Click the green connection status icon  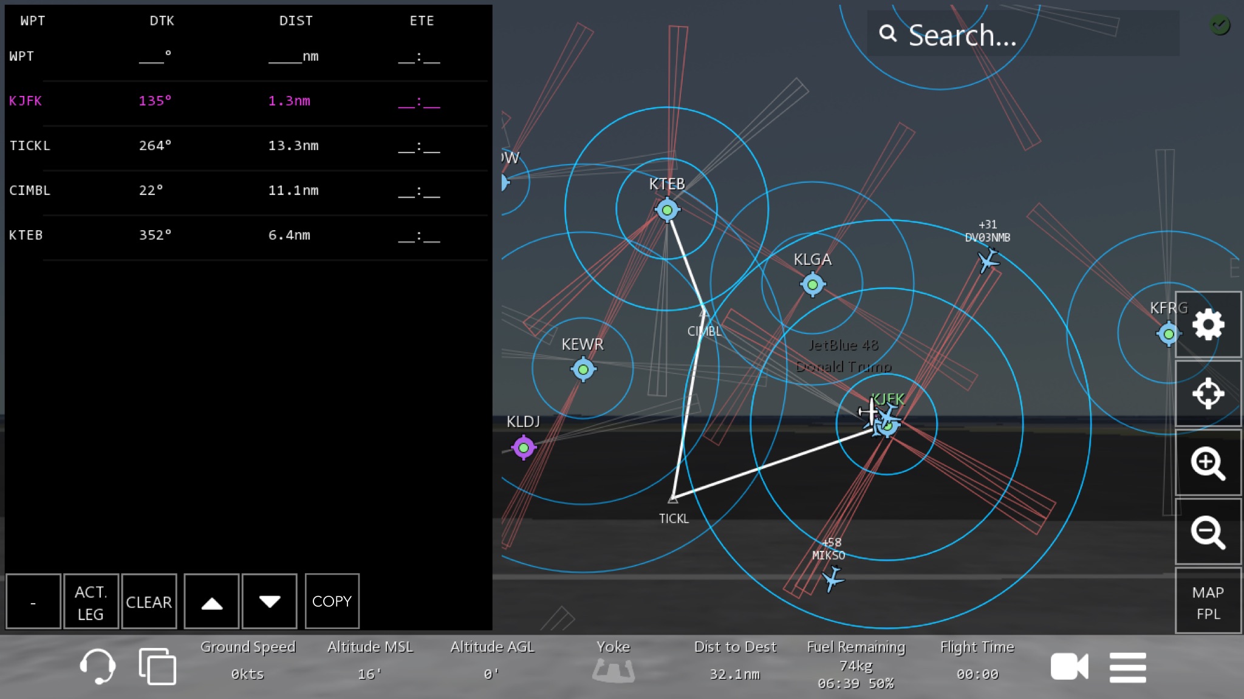[x=1219, y=25]
